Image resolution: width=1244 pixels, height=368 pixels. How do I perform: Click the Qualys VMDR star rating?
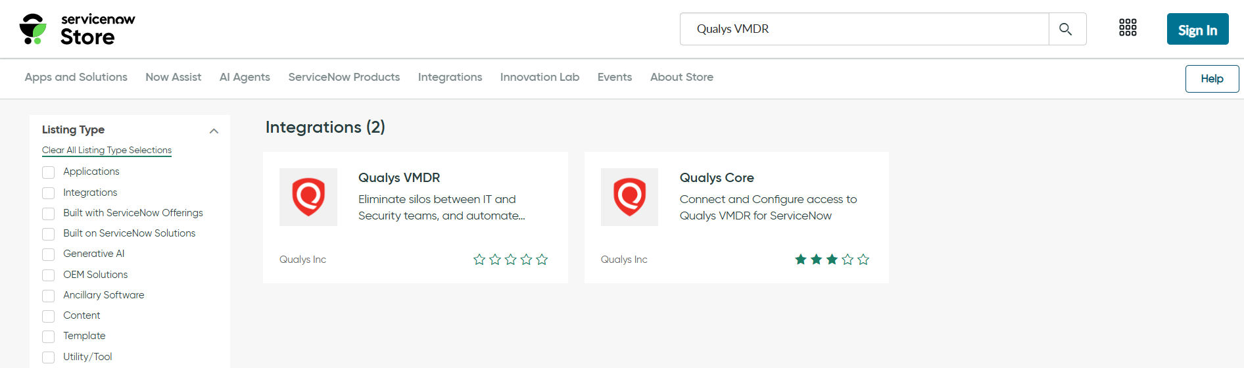click(x=510, y=260)
